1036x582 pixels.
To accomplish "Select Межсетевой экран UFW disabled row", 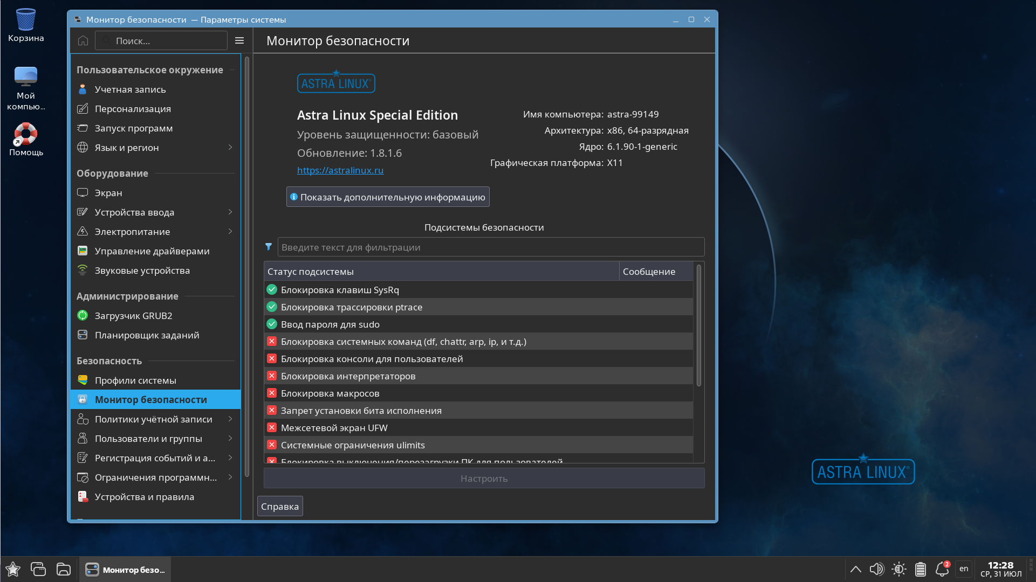I will (x=334, y=428).
